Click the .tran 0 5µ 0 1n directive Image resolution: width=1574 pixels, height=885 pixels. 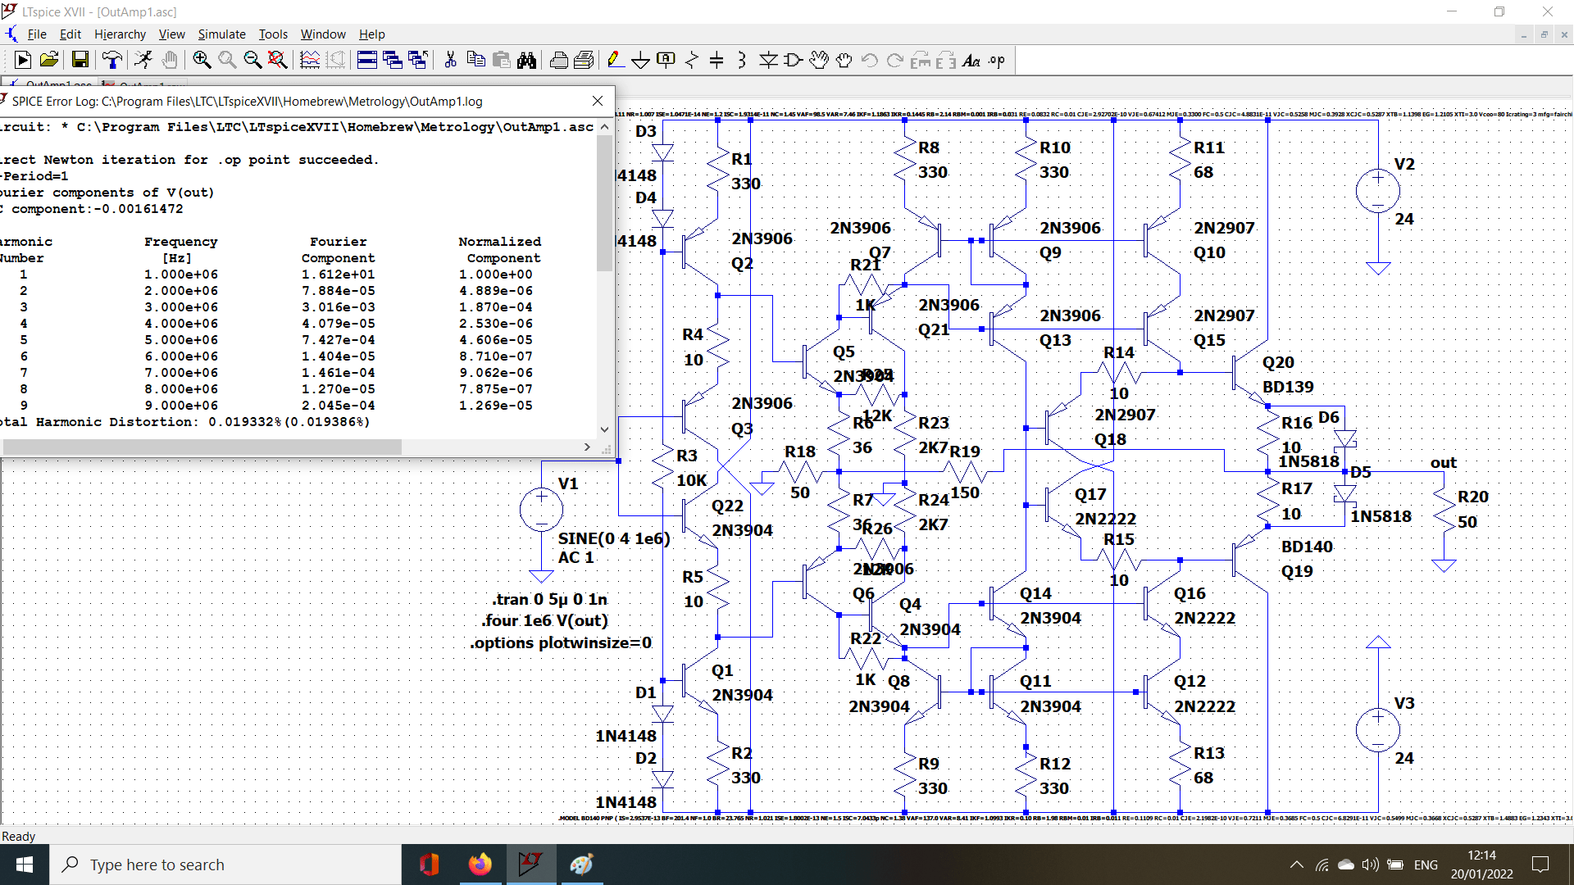tap(550, 599)
